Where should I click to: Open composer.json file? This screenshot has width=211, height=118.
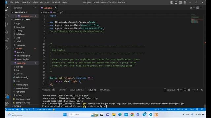[x=23, y=99]
